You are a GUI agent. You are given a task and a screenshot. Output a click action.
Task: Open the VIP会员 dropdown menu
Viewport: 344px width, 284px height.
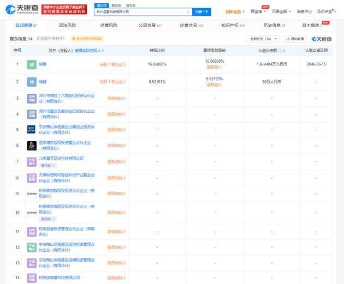(x=236, y=11)
